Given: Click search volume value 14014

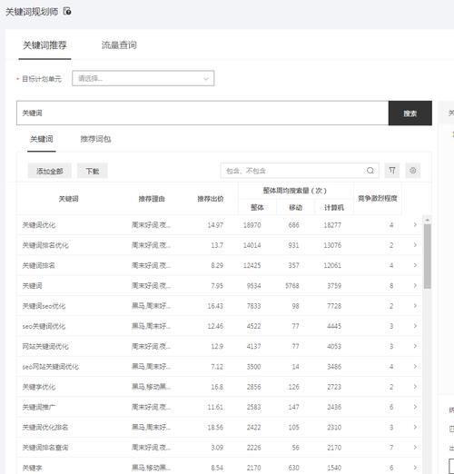Looking at the screenshot, I should [x=252, y=245].
